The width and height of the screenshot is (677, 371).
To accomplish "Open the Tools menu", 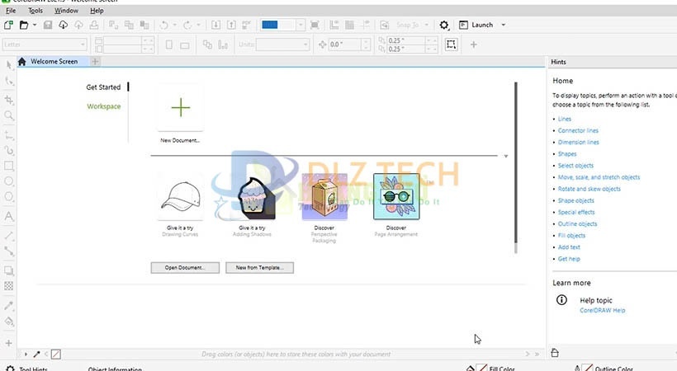I will click(x=36, y=11).
